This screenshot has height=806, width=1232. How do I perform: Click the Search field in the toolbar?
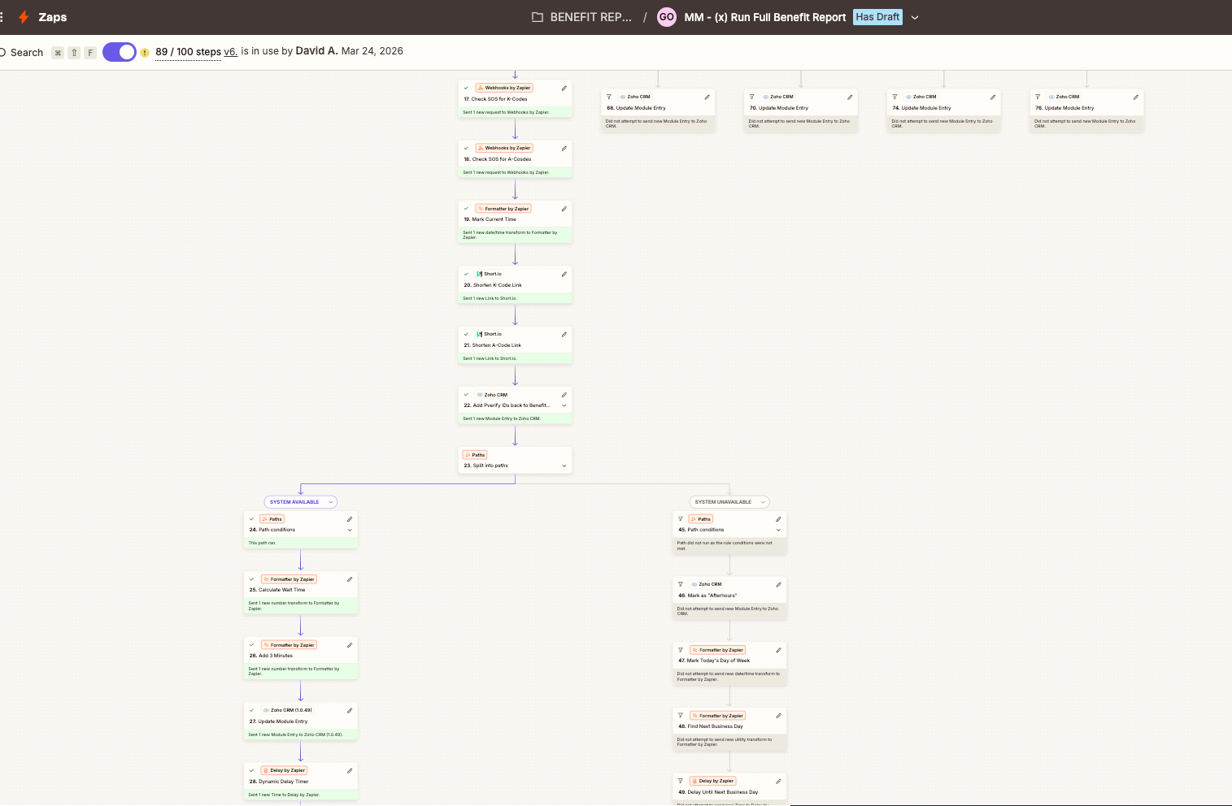(26, 53)
